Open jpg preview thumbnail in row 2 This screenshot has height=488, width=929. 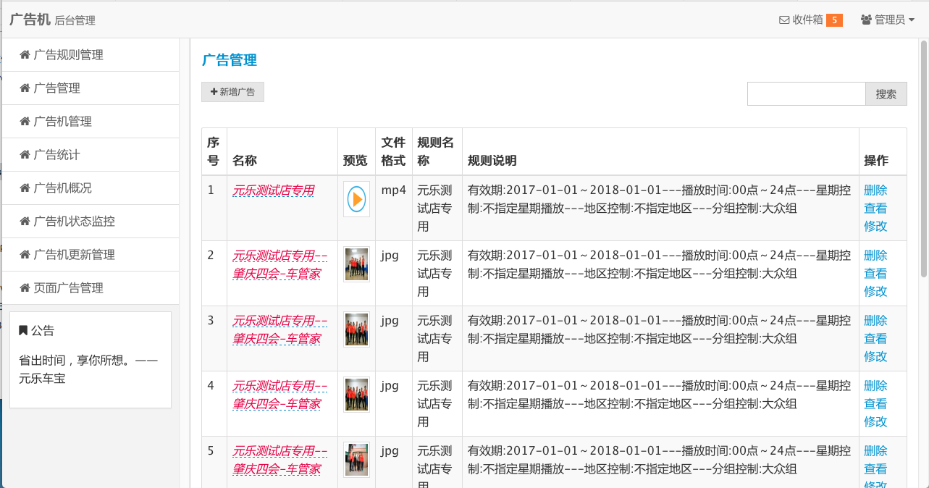[356, 264]
